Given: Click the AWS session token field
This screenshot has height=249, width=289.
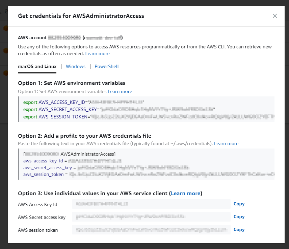Looking at the screenshot, I should (151, 230).
